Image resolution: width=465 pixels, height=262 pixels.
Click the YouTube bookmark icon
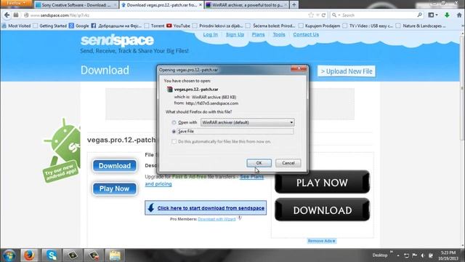(x=169, y=26)
